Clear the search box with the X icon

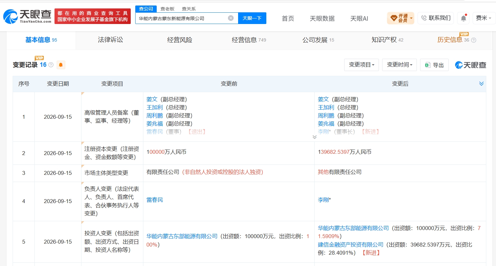pos(231,18)
